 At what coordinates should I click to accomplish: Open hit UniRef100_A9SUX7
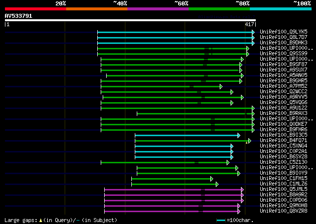[x=283, y=70]
